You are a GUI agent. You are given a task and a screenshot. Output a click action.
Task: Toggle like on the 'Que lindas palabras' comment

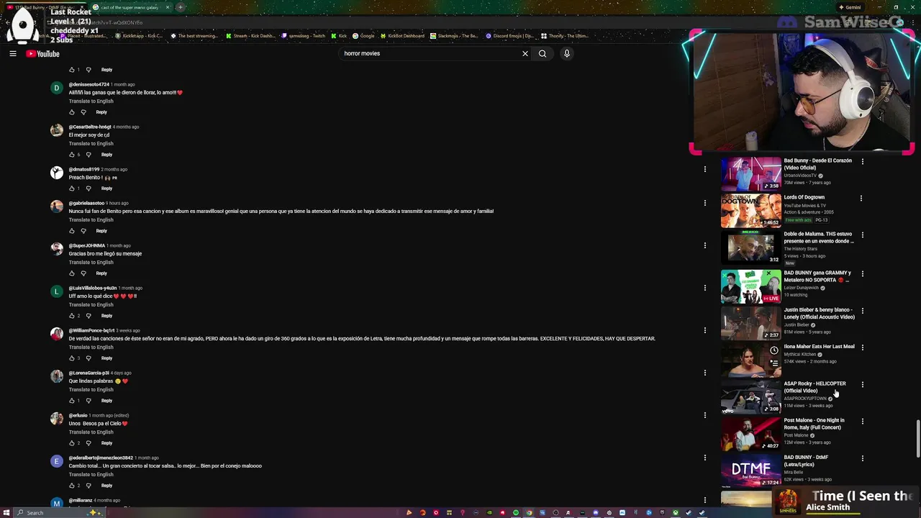pyautogui.click(x=72, y=401)
